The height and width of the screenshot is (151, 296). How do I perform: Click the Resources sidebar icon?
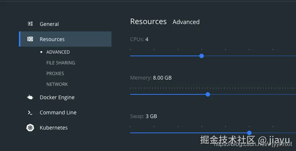tap(30, 39)
